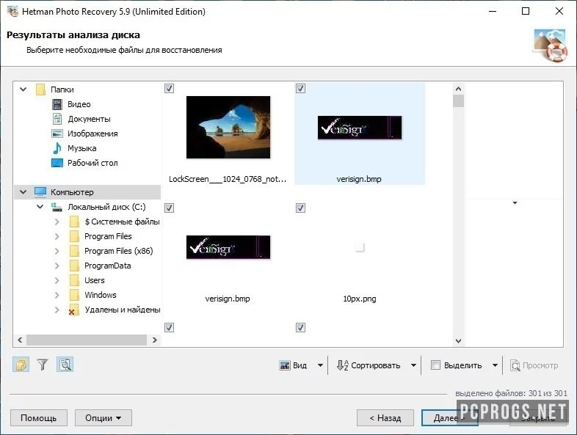Image resolution: width=577 pixels, height=435 pixels.
Task: Click the file list scroll-down arrow
Action: click(458, 341)
